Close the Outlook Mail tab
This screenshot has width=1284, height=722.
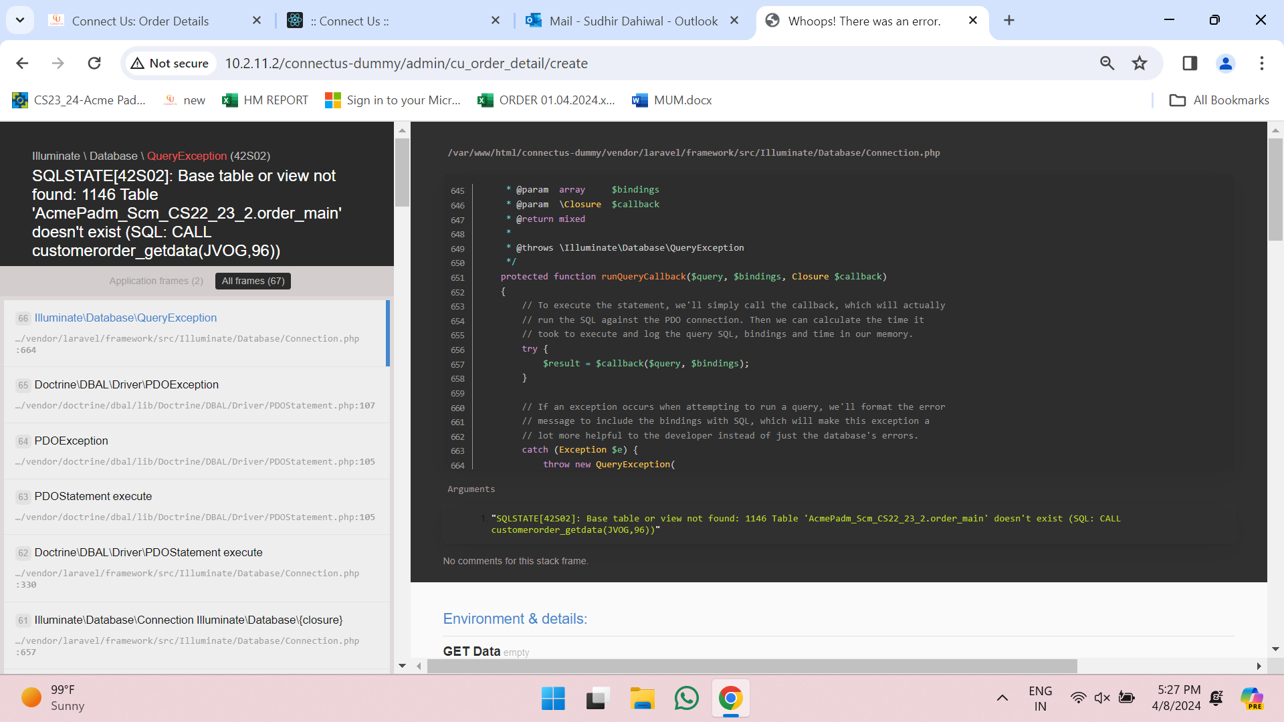[734, 21]
